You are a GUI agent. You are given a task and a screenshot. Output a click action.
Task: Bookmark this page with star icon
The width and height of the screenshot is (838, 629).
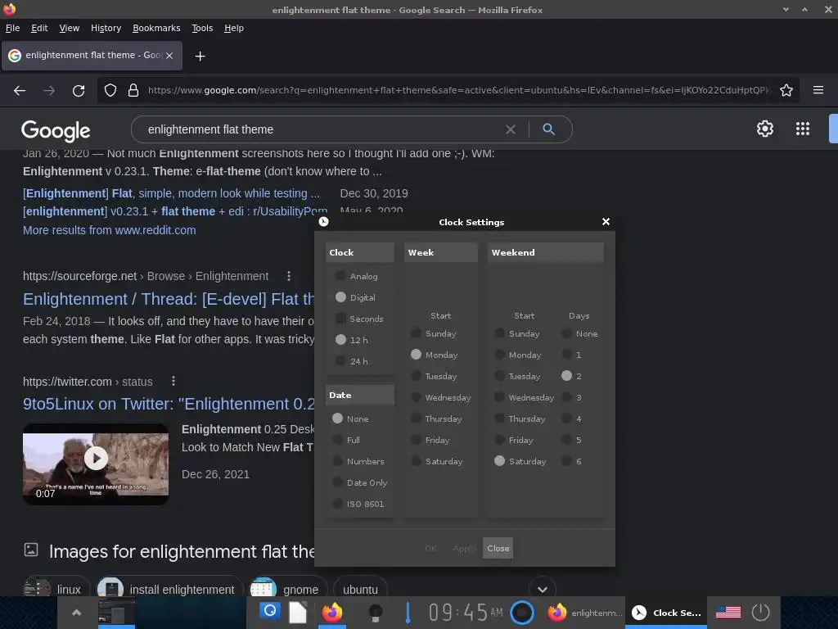click(786, 90)
